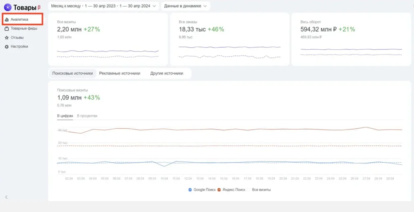The height and width of the screenshot is (212, 414).
Task: Select the В цифрах chart view
Action: pos(65,116)
